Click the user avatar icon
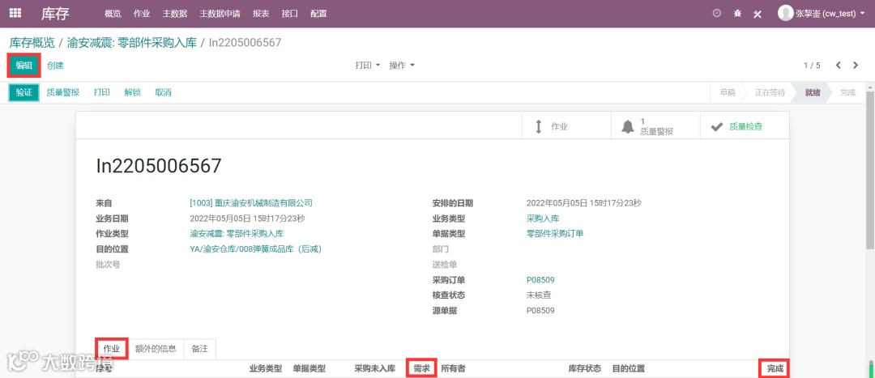875x378 pixels. point(785,14)
